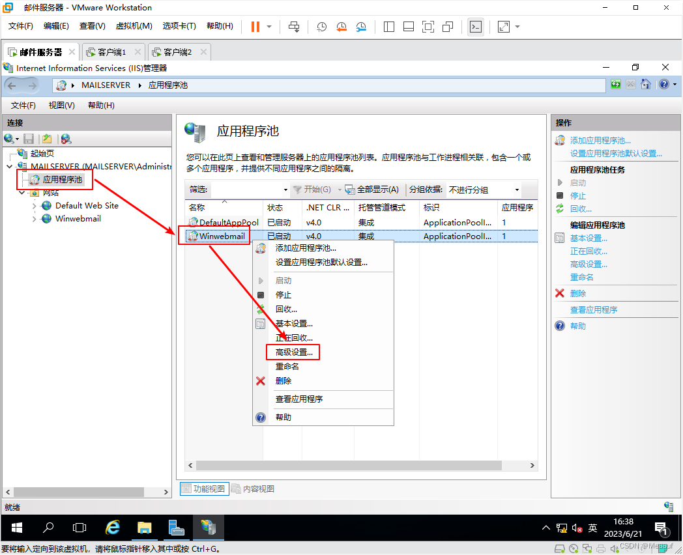Expand the Default Web Site node
Screen dimensions: 683x555
[35, 205]
